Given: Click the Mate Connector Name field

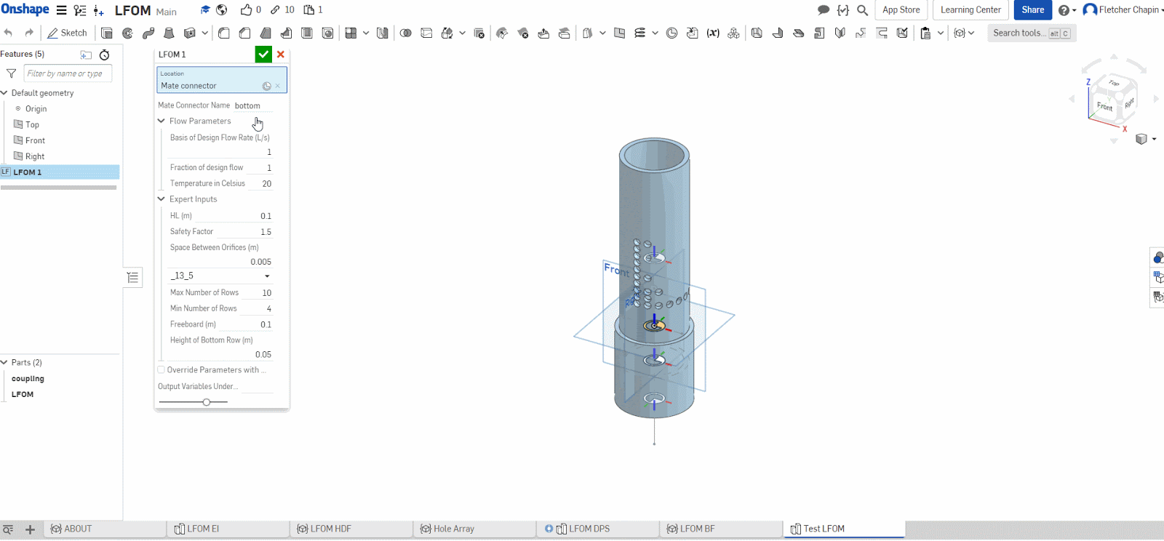Looking at the screenshot, I should point(253,105).
